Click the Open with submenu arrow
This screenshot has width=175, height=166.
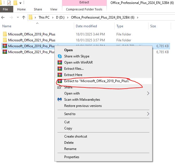(x=148, y=93)
